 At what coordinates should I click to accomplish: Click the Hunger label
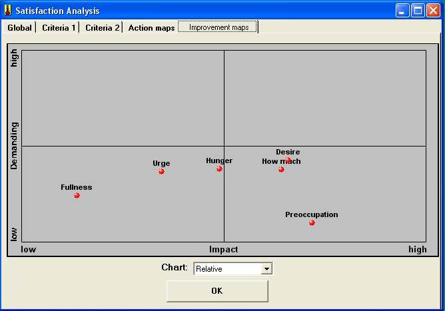point(219,160)
